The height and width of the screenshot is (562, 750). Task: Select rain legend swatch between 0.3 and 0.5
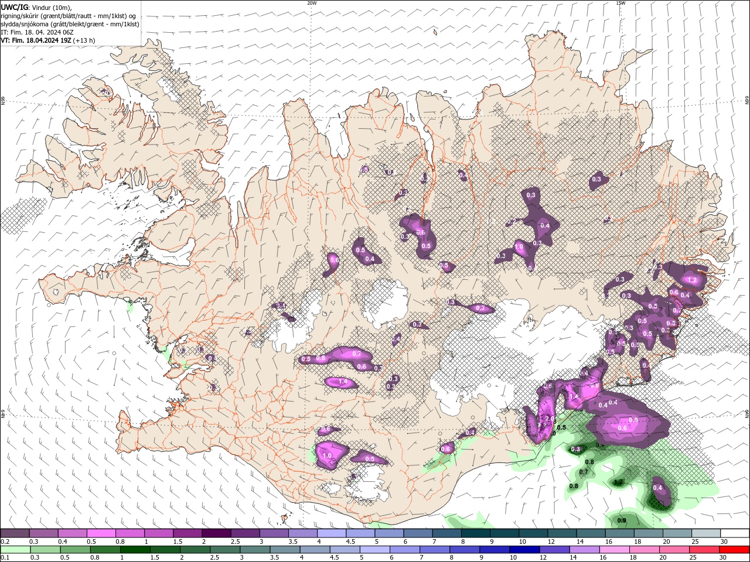point(45,550)
